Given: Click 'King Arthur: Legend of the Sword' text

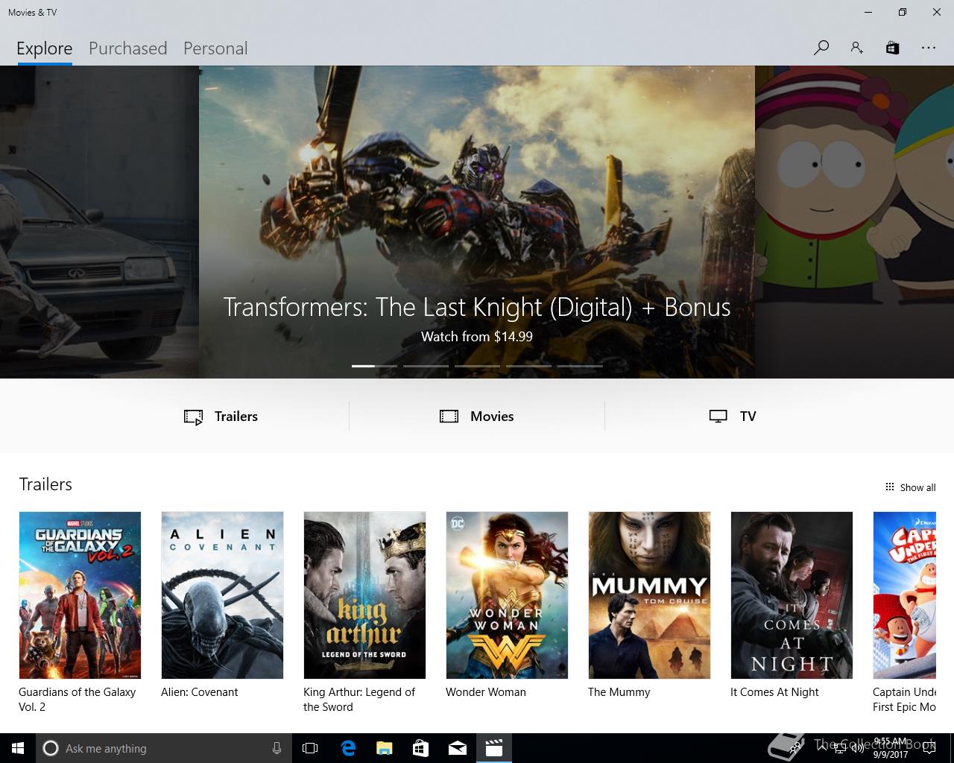Looking at the screenshot, I should pyautogui.click(x=359, y=700).
